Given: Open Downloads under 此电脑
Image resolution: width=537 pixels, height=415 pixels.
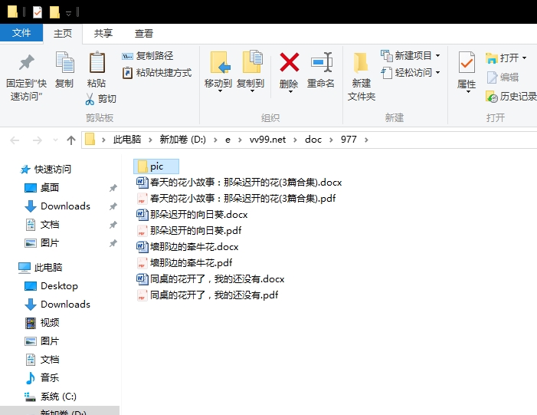Looking at the screenshot, I should (57, 305).
